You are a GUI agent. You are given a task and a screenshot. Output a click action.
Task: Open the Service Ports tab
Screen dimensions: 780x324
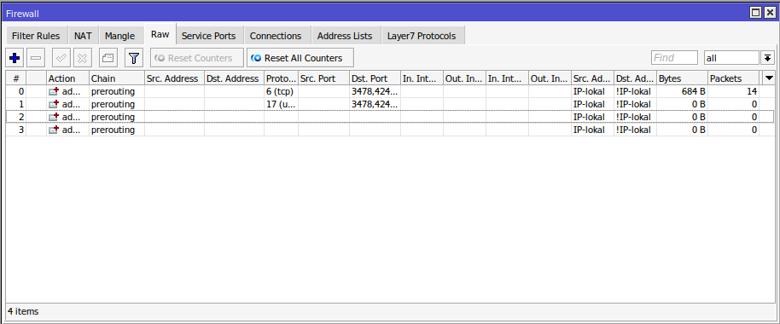[209, 37]
